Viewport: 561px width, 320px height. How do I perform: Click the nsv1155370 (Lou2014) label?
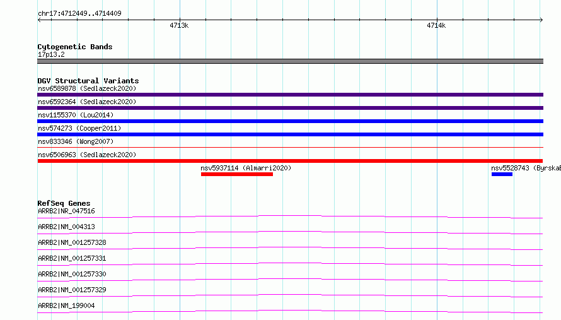point(76,115)
